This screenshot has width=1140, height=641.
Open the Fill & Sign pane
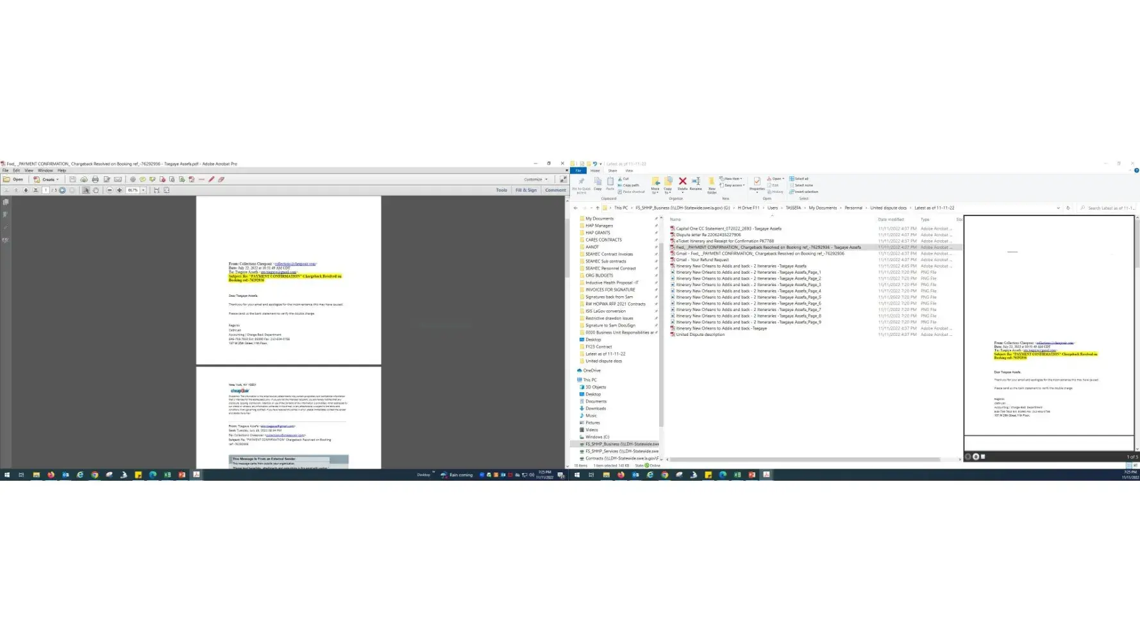click(x=526, y=190)
